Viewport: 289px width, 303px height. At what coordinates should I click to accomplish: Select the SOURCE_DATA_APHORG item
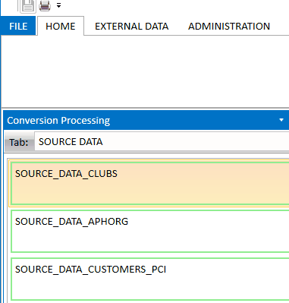[x=150, y=231]
